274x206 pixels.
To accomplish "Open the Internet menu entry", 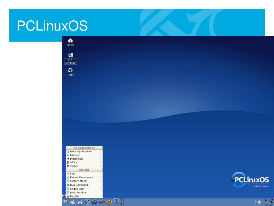I will (x=84, y=155).
